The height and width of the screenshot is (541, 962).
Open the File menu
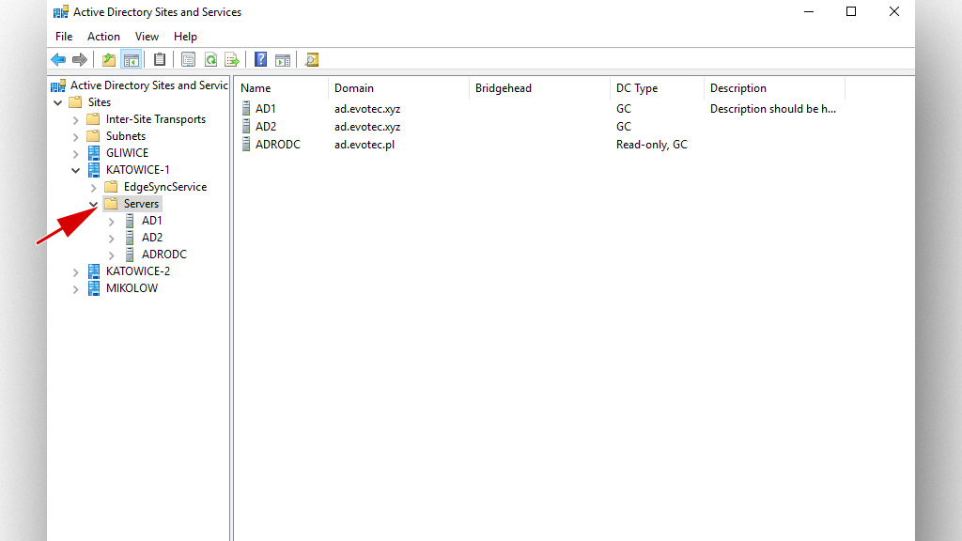click(x=64, y=37)
